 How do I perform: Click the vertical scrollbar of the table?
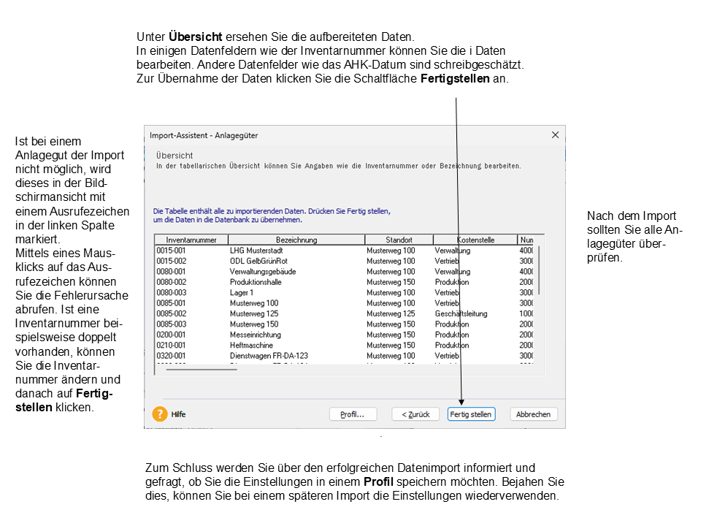pyautogui.click(x=540, y=270)
